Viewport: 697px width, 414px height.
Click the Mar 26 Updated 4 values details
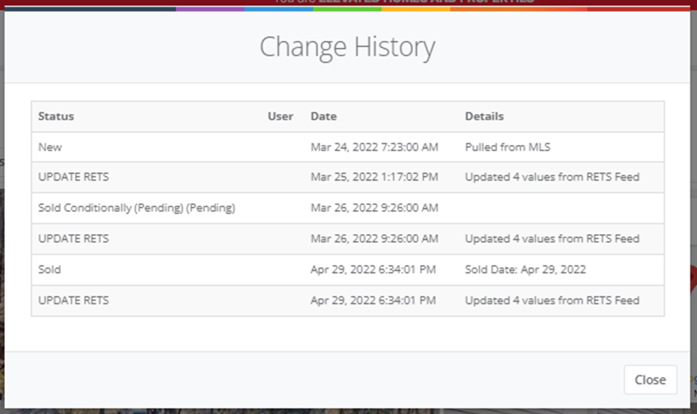point(552,238)
